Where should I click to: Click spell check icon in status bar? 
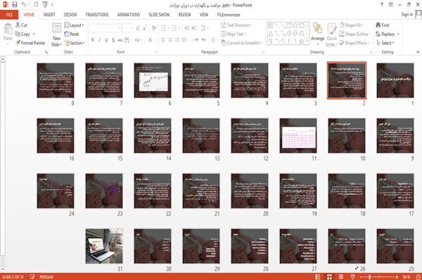pos(32,276)
